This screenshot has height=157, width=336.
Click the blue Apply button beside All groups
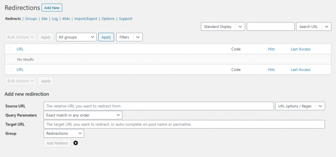[106, 37]
